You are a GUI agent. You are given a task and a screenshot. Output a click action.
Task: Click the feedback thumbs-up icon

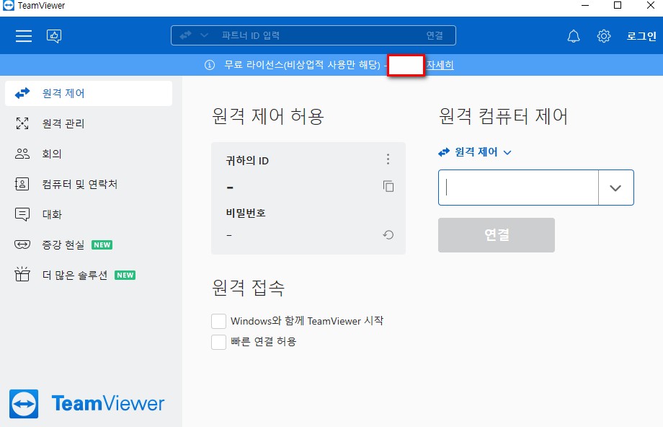click(54, 36)
